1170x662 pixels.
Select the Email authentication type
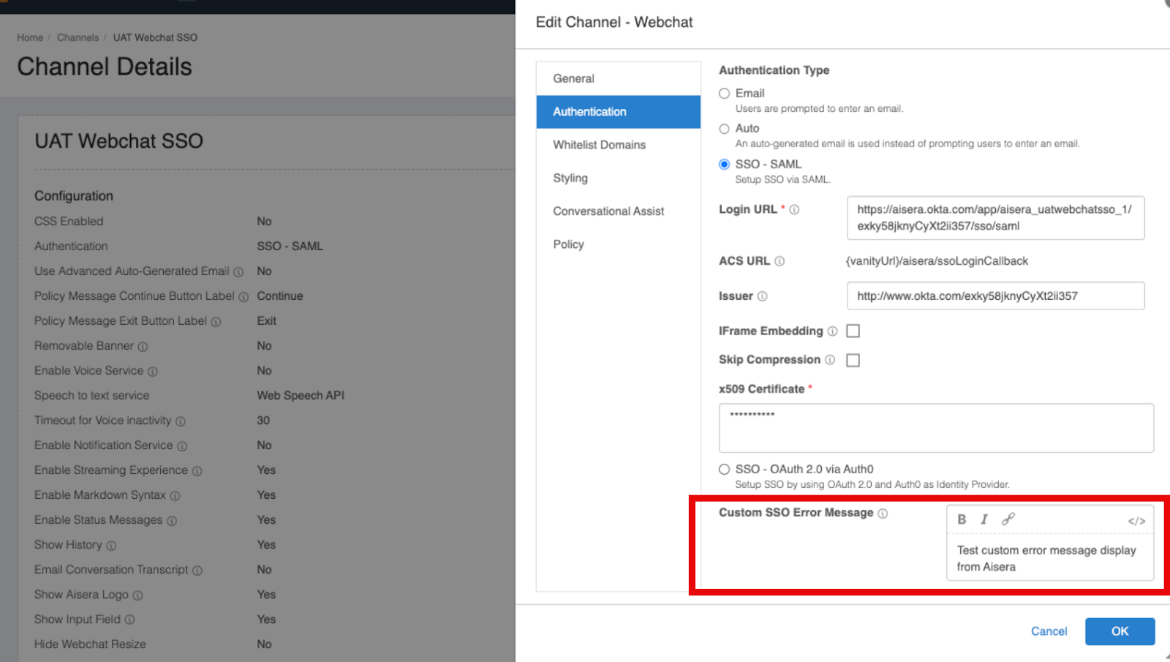[x=724, y=94]
